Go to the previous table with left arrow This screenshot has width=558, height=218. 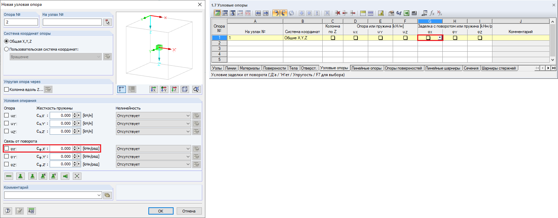click(258, 13)
